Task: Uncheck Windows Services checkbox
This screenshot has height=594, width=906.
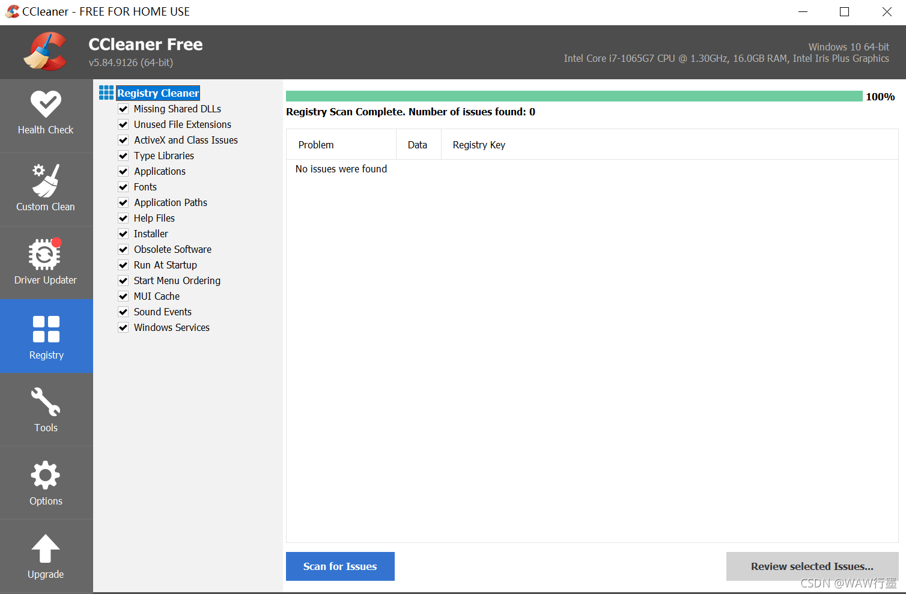Action: click(123, 327)
